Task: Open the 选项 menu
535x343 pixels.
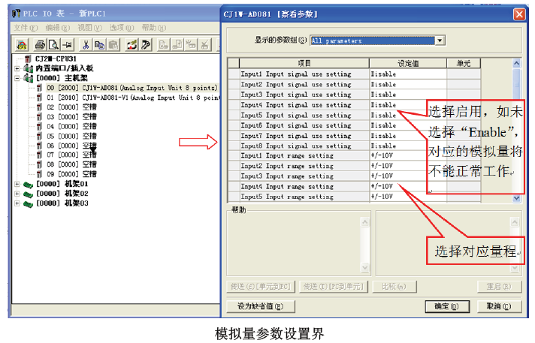Action: [118, 27]
